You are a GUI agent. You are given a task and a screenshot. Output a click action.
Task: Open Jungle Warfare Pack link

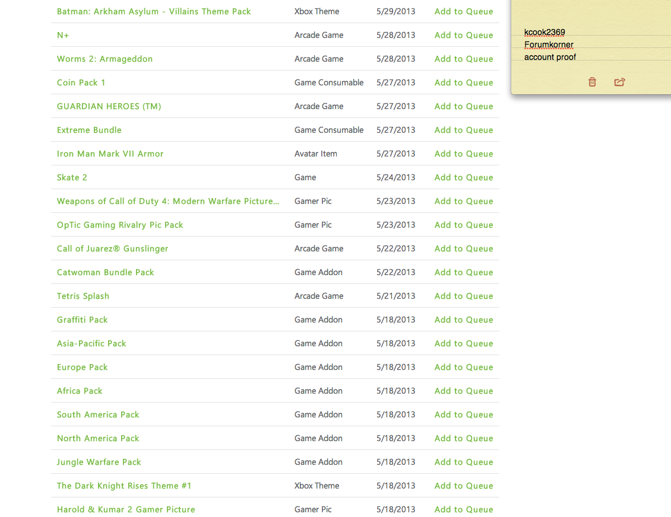click(99, 462)
